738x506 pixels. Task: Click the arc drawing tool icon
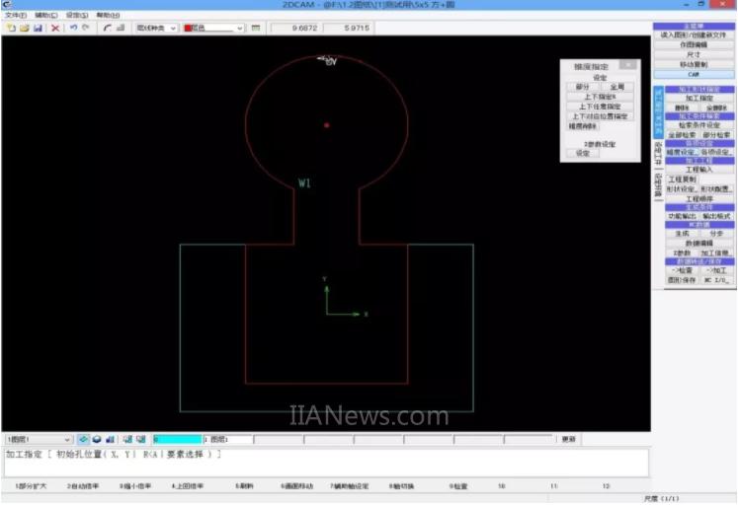(107, 28)
